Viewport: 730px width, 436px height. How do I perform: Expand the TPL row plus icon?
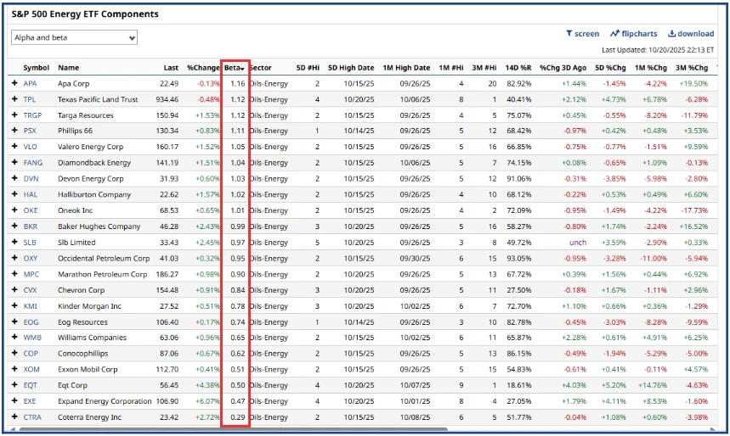point(14,99)
